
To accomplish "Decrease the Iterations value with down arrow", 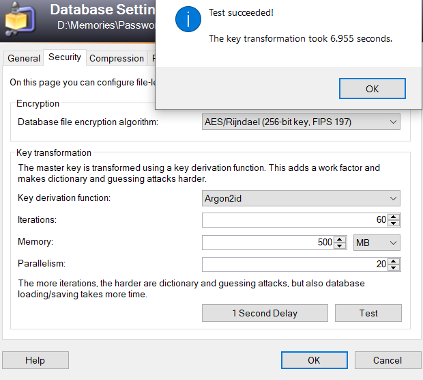I will [394, 223].
